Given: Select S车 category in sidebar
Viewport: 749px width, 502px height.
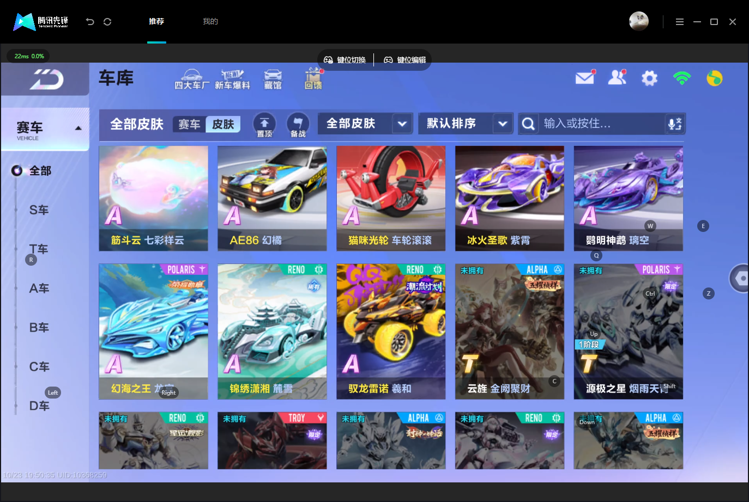Looking at the screenshot, I should pyautogui.click(x=39, y=210).
